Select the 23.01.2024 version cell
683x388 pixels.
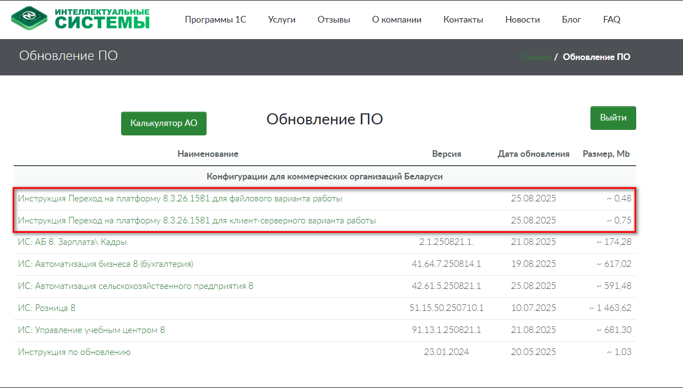[x=447, y=352]
